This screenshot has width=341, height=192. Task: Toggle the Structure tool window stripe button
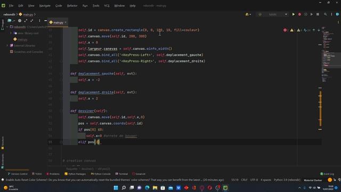click(x=2, y=143)
